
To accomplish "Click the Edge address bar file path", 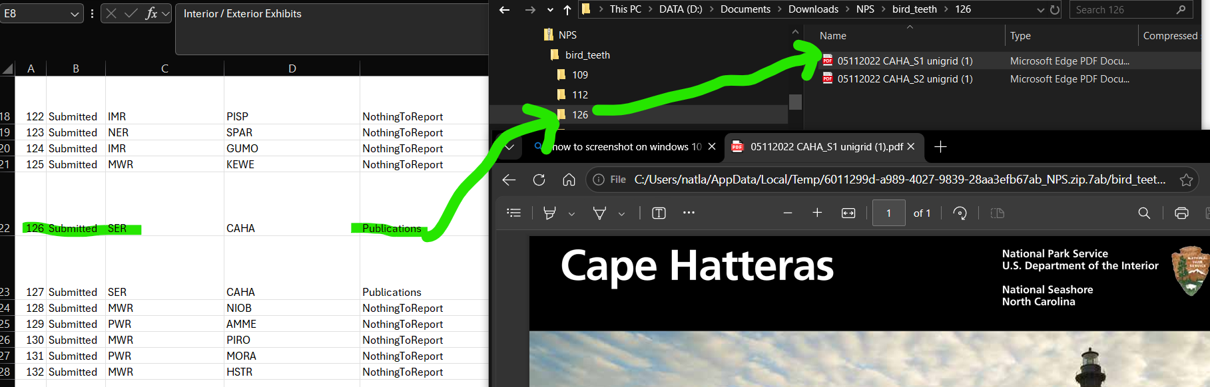I will [x=900, y=180].
